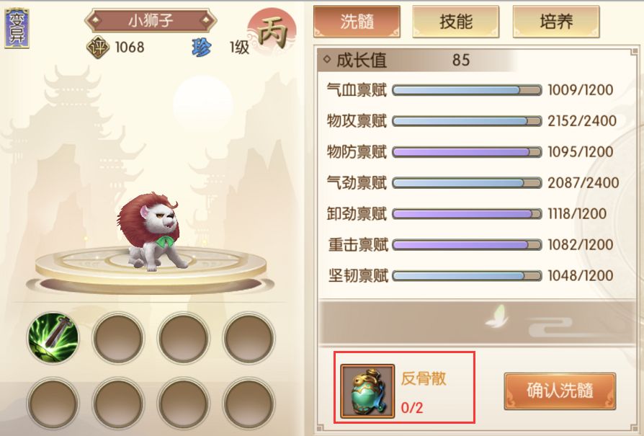Click the 物攻禀赋 progress bar
644x436 pixels.
coord(467,121)
